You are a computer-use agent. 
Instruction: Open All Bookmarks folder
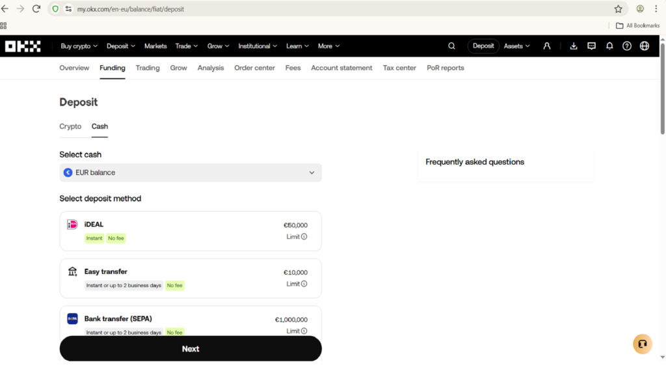pos(637,25)
